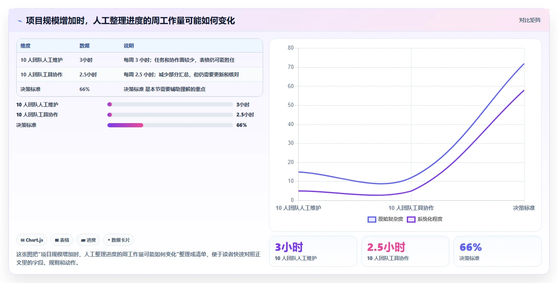Click the lightning icon before the title

[x=20, y=21]
